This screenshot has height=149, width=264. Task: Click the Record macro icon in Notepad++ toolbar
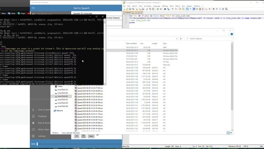(x=214, y=9)
